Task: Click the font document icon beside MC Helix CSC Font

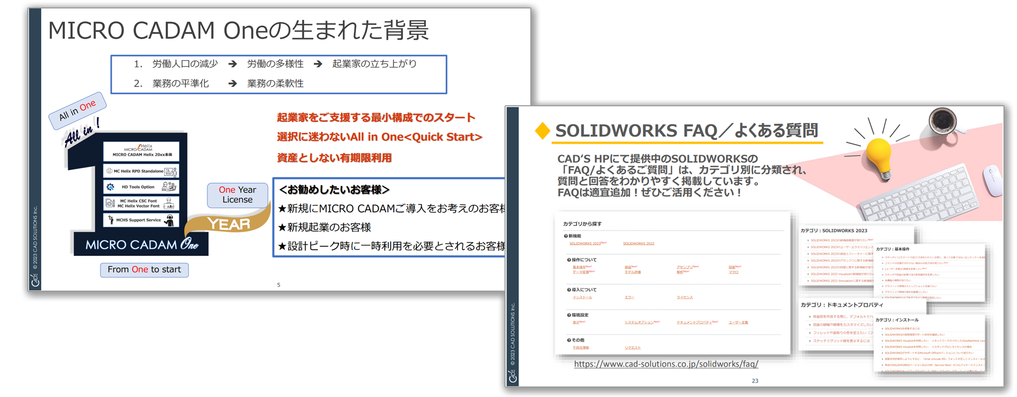Action: [110, 203]
